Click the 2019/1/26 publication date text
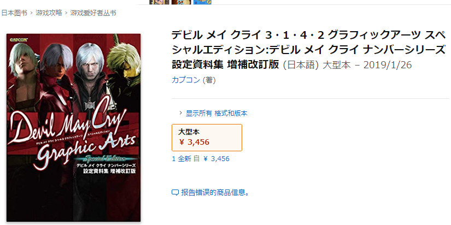 click(x=388, y=65)
